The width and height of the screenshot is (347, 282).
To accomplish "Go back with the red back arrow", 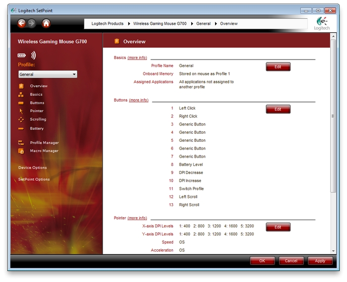I will [21, 23].
